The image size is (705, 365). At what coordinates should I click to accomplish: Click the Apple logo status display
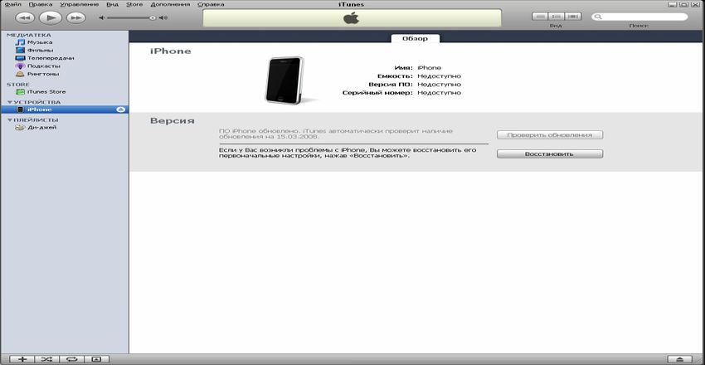[x=352, y=18]
